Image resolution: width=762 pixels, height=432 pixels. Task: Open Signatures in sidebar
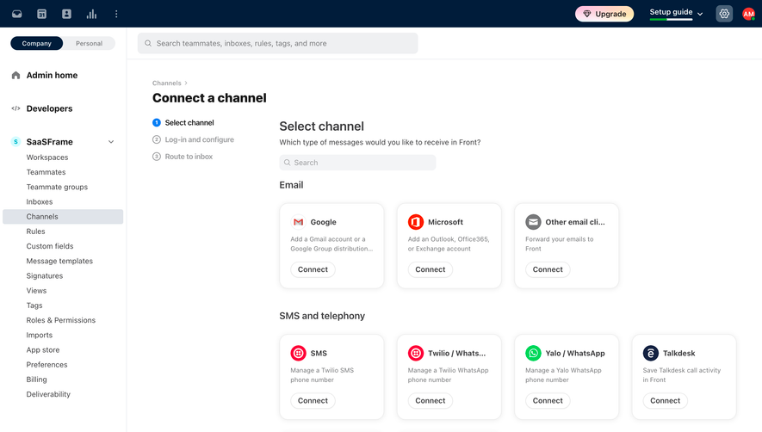(x=45, y=276)
